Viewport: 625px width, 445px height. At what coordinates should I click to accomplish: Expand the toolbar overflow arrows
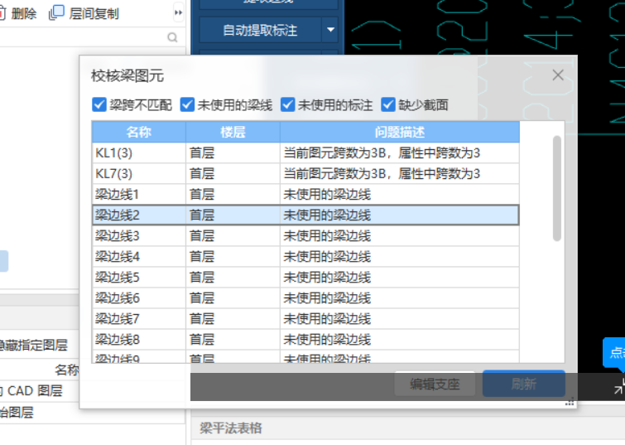click(178, 12)
